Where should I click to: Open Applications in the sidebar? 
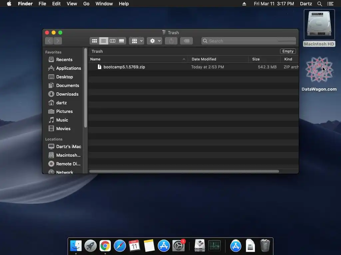coord(64,68)
